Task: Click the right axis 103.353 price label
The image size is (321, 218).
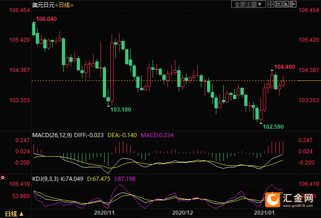Action: point(309,100)
